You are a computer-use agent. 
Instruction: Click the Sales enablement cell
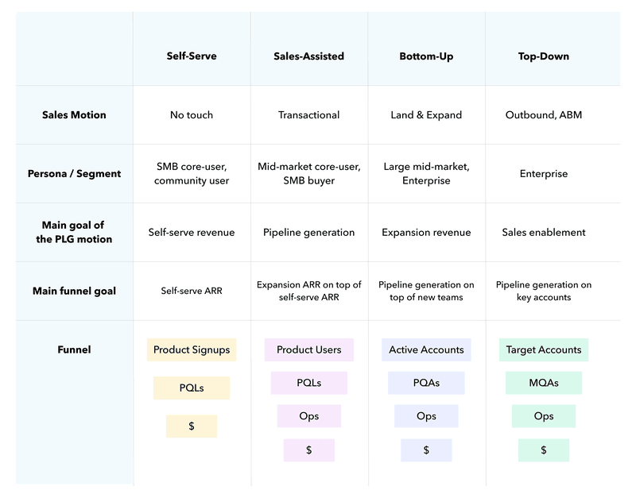pos(544,232)
